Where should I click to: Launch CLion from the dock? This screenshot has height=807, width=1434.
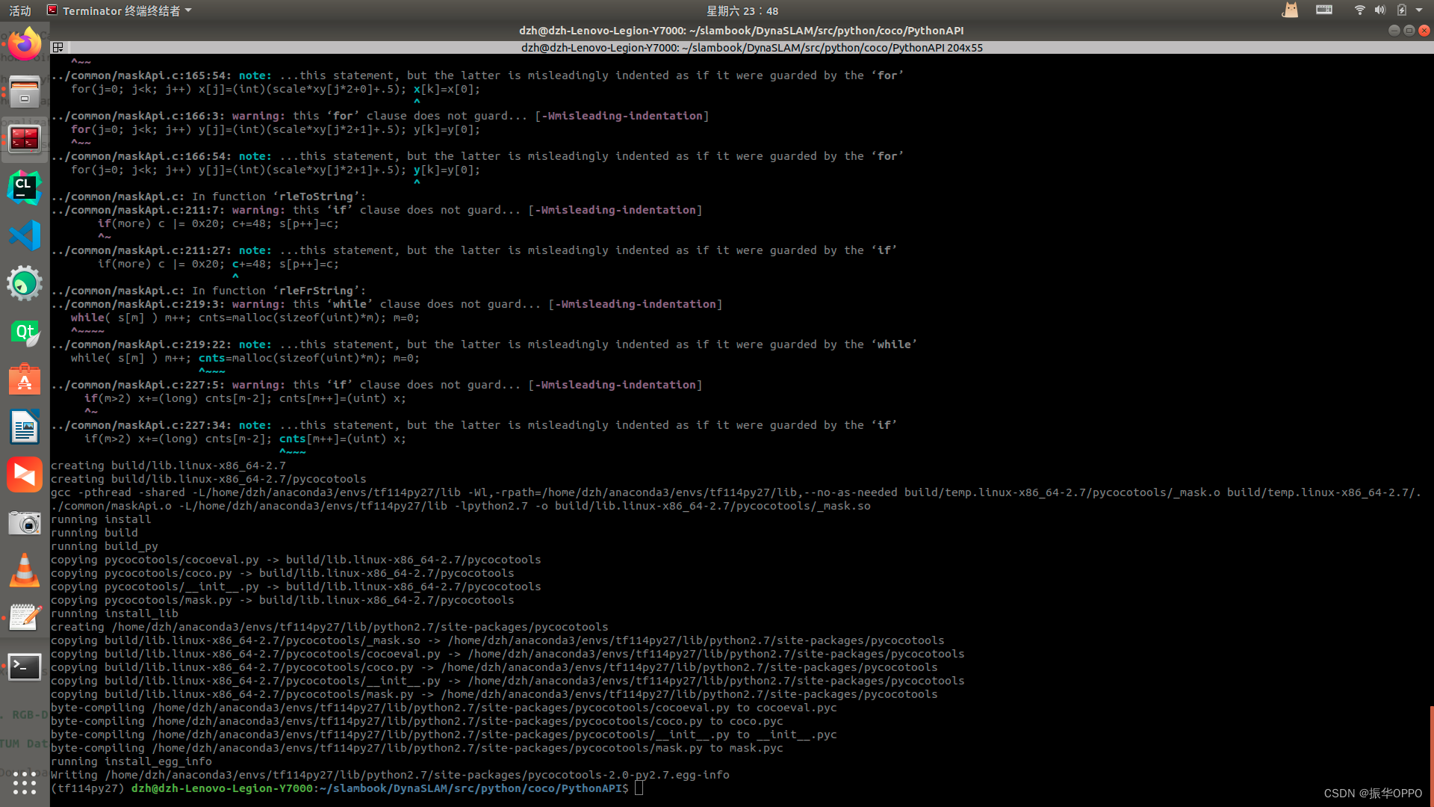pyautogui.click(x=25, y=188)
